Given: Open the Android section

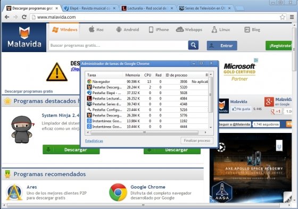Looking at the screenshot, I should pyautogui.click(x=127, y=30).
